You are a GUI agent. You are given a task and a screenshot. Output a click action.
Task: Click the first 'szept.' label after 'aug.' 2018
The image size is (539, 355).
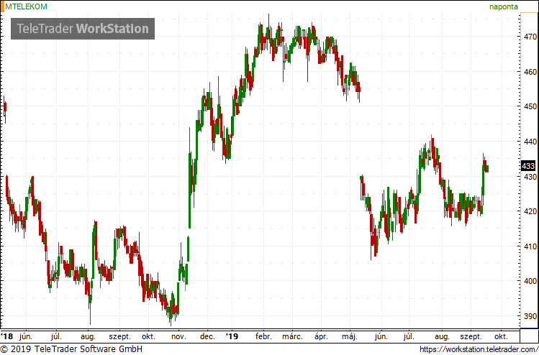(119, 337)
